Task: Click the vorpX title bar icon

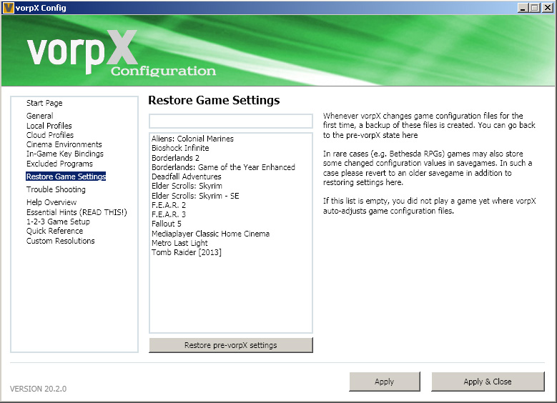Action: coord(8,8)
